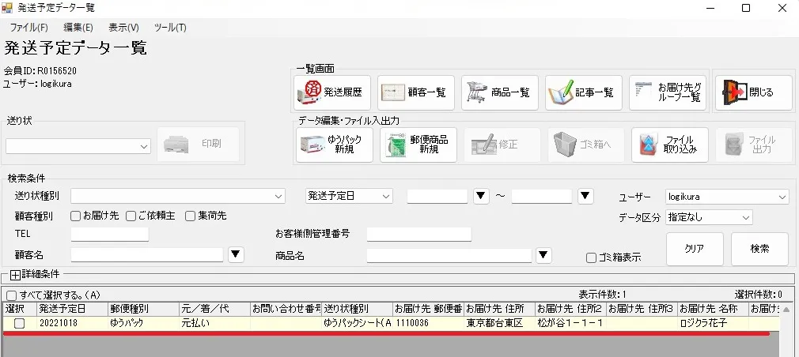Open the ファイル(F) menu
The image size is (799, 357).
[x=29, y=28]
